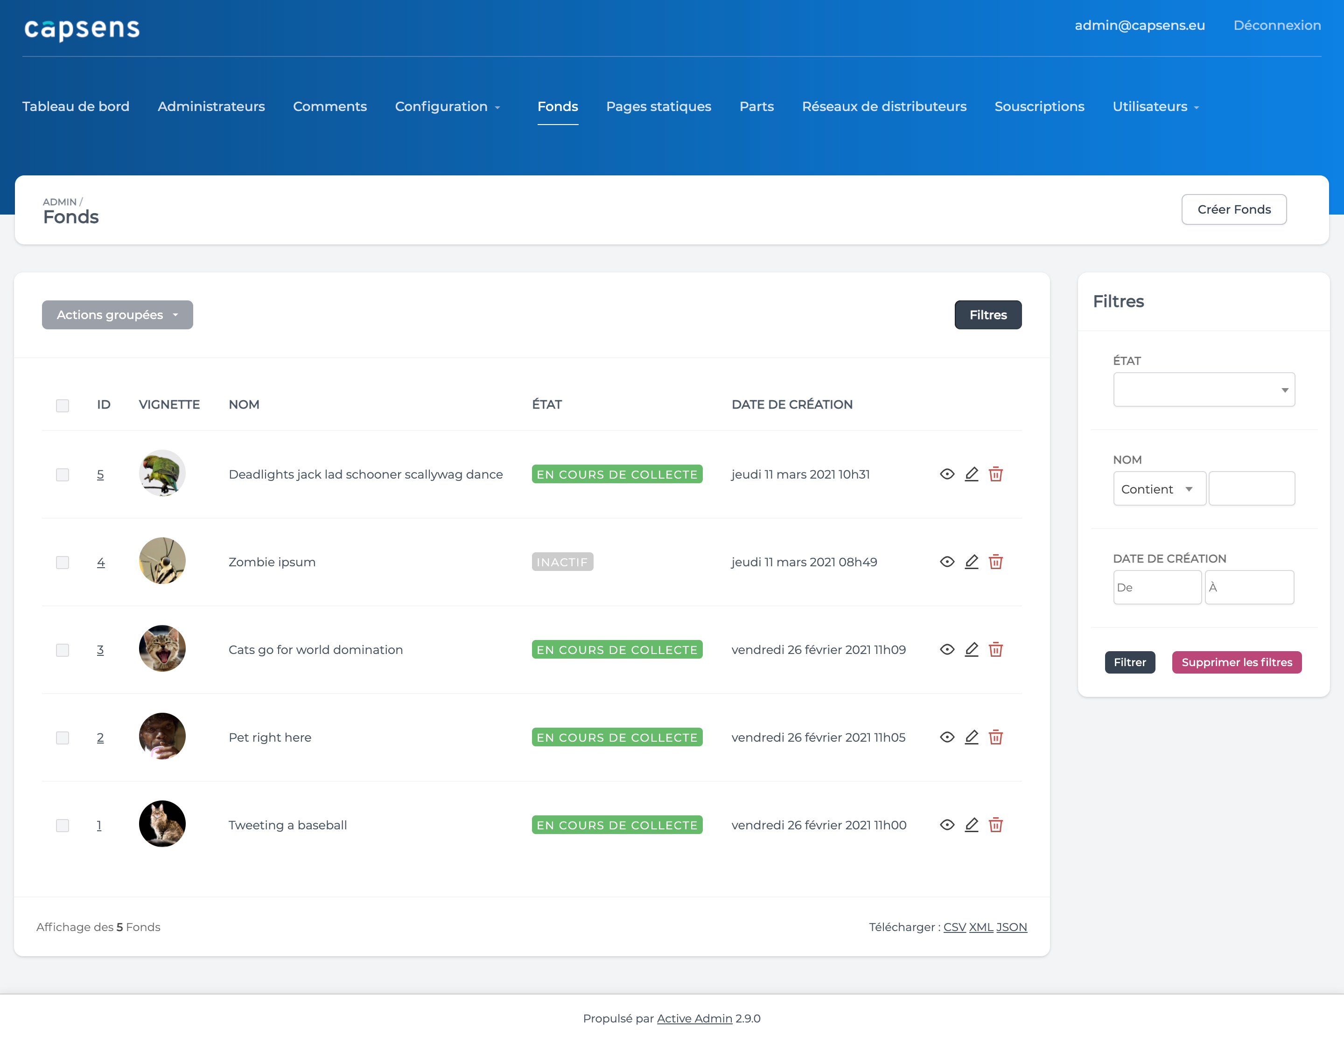Open the ÉTAT filter dropdown
This screenshot has height=1043, width=1344.
click(x=1203, y=389)
